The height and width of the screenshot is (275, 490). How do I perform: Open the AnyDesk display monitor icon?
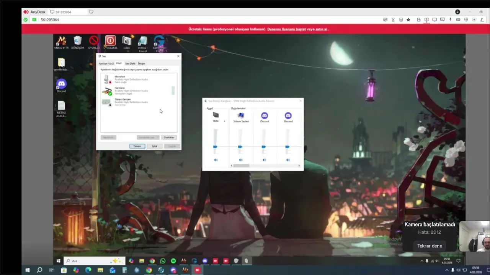pyautogui.click(x=434, y=19)
